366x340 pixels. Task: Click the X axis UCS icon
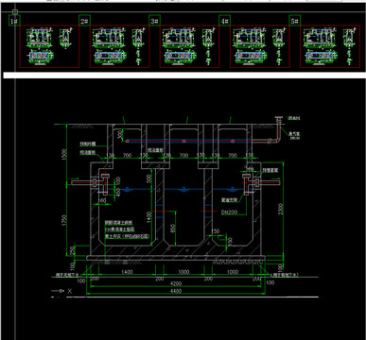(61, 291)
